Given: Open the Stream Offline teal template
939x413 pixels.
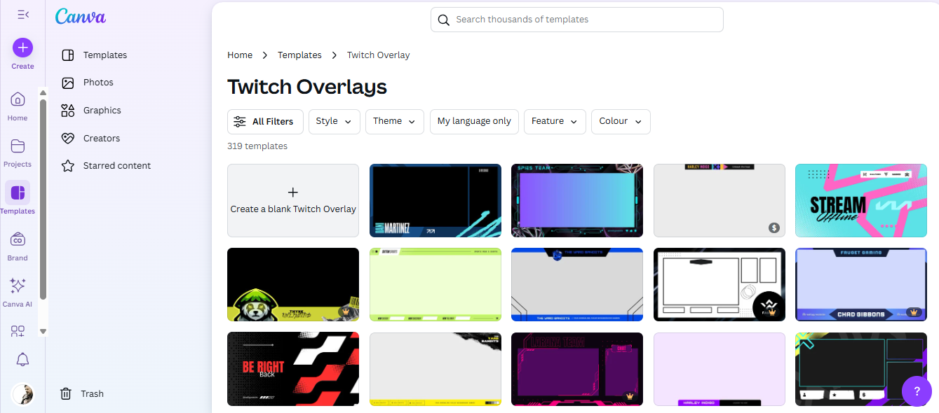Looking at the screenshot, I should pyautogui.click(x=861, y=201).
